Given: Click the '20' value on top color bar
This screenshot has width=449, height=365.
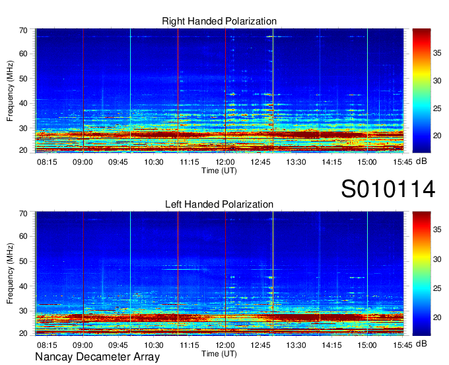Looking at the screenshot, I should click(437, 136).
